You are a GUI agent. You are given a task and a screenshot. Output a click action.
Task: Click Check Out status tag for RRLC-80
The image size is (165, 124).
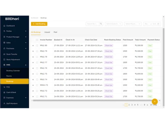coord(109,46)
